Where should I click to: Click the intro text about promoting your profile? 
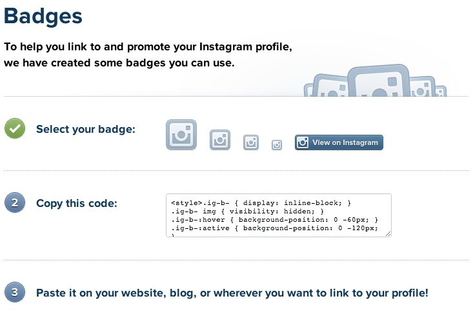148,55
